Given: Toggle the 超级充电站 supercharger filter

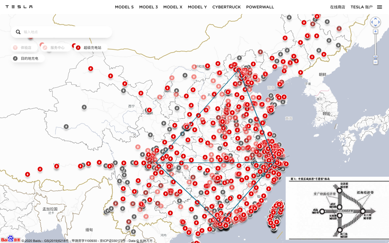Looking at the screenshot, I should [90, 48].
